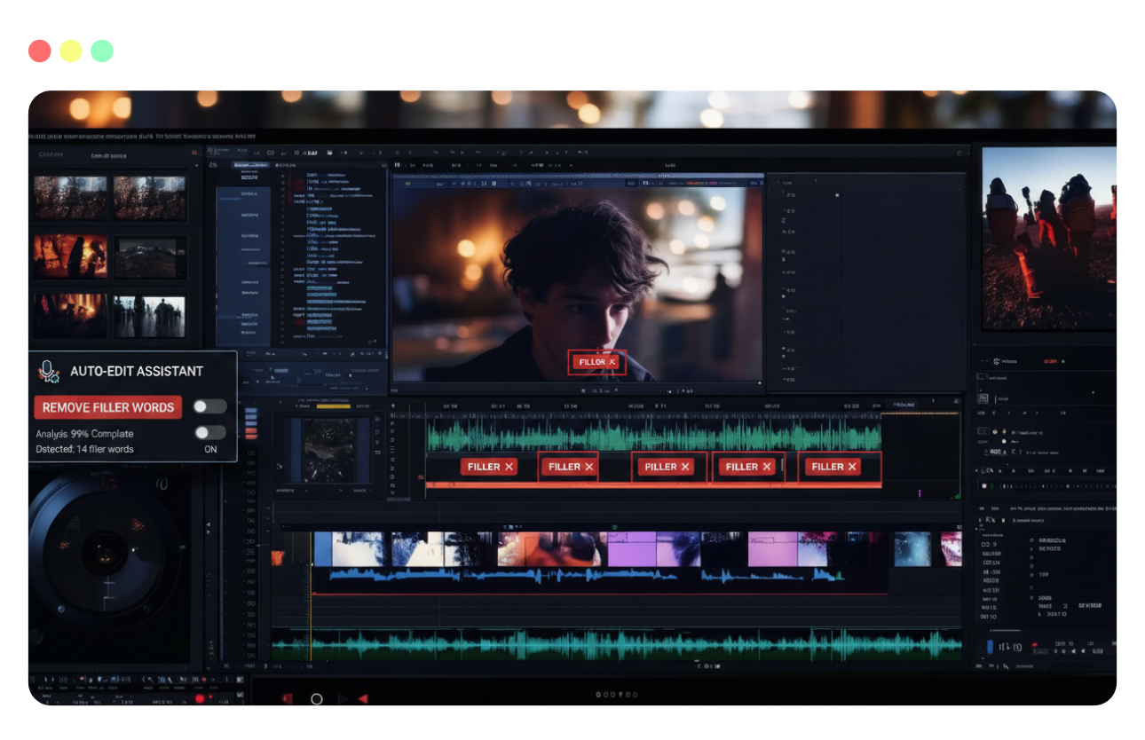1145x740 pixels.
Task: Select the fiery silhouette thumbnail in the middle row
Action: [x=70, y=256]
